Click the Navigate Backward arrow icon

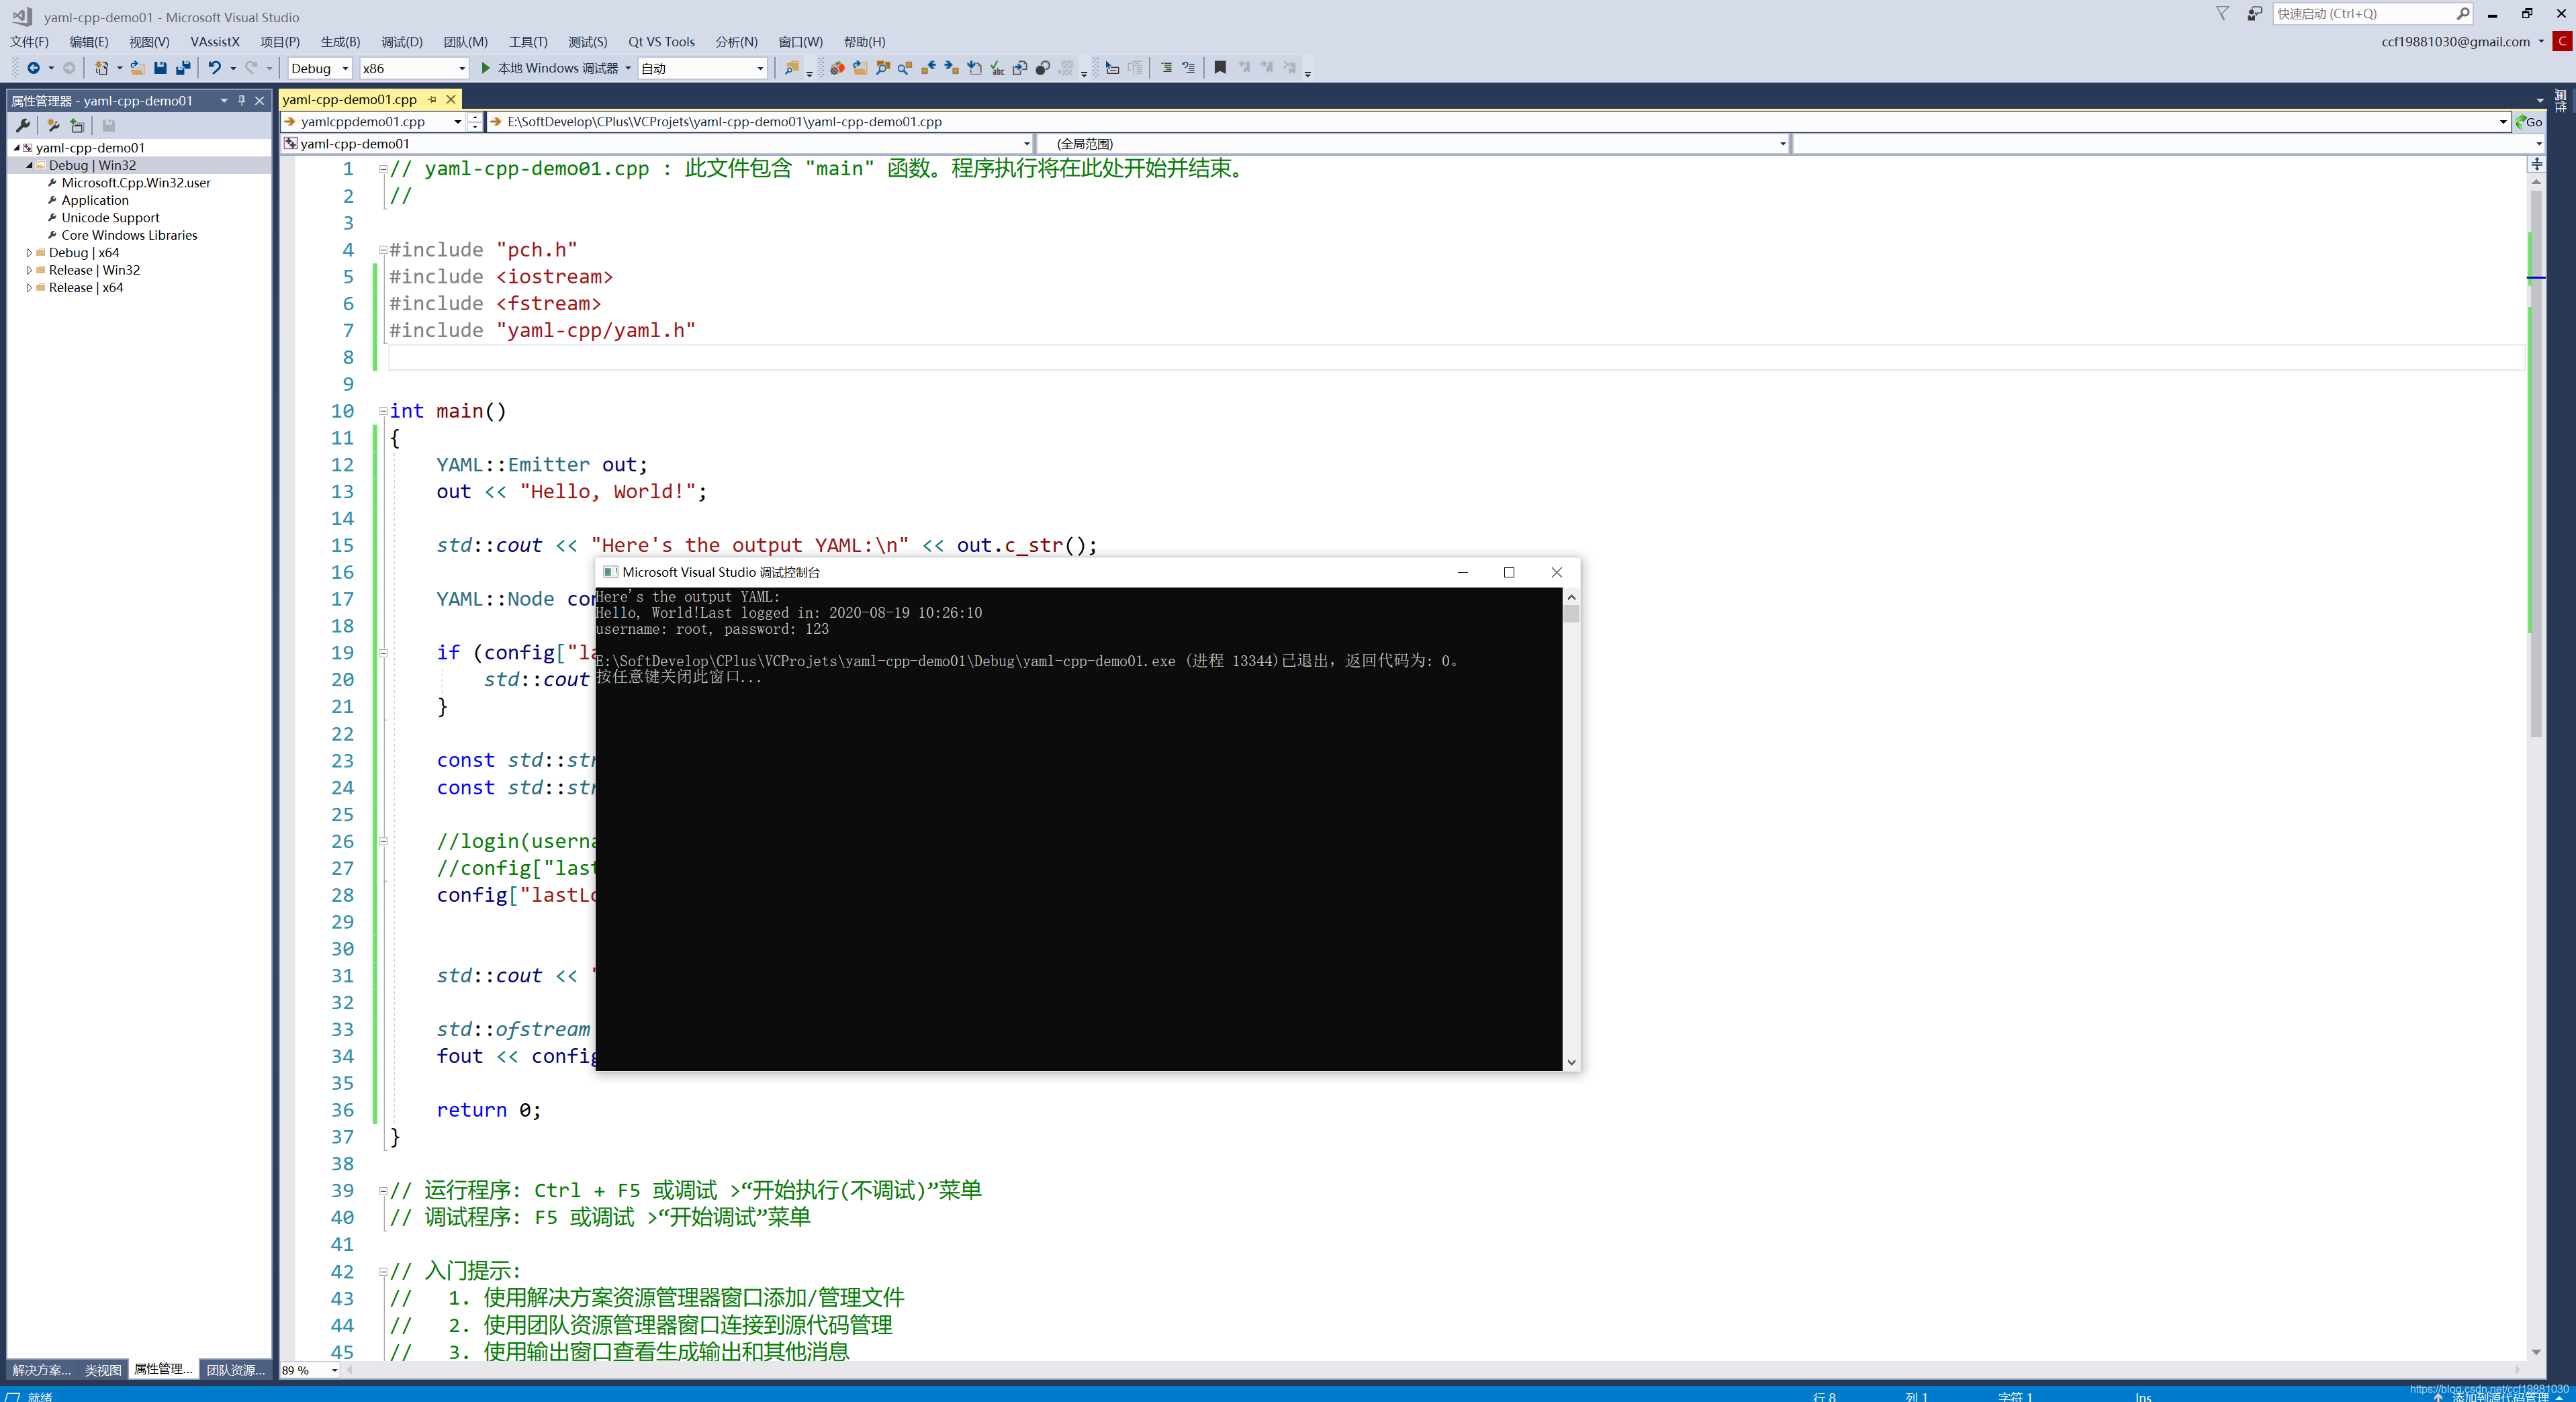(34, 68)
